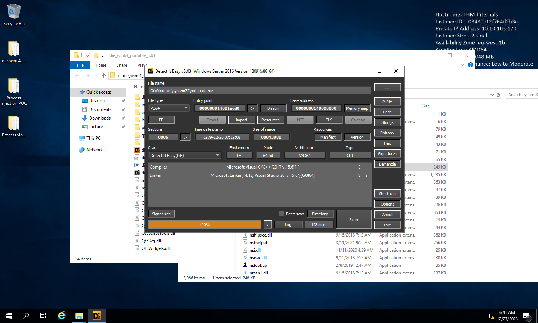Browse for file with the ... button

point(387,88)
